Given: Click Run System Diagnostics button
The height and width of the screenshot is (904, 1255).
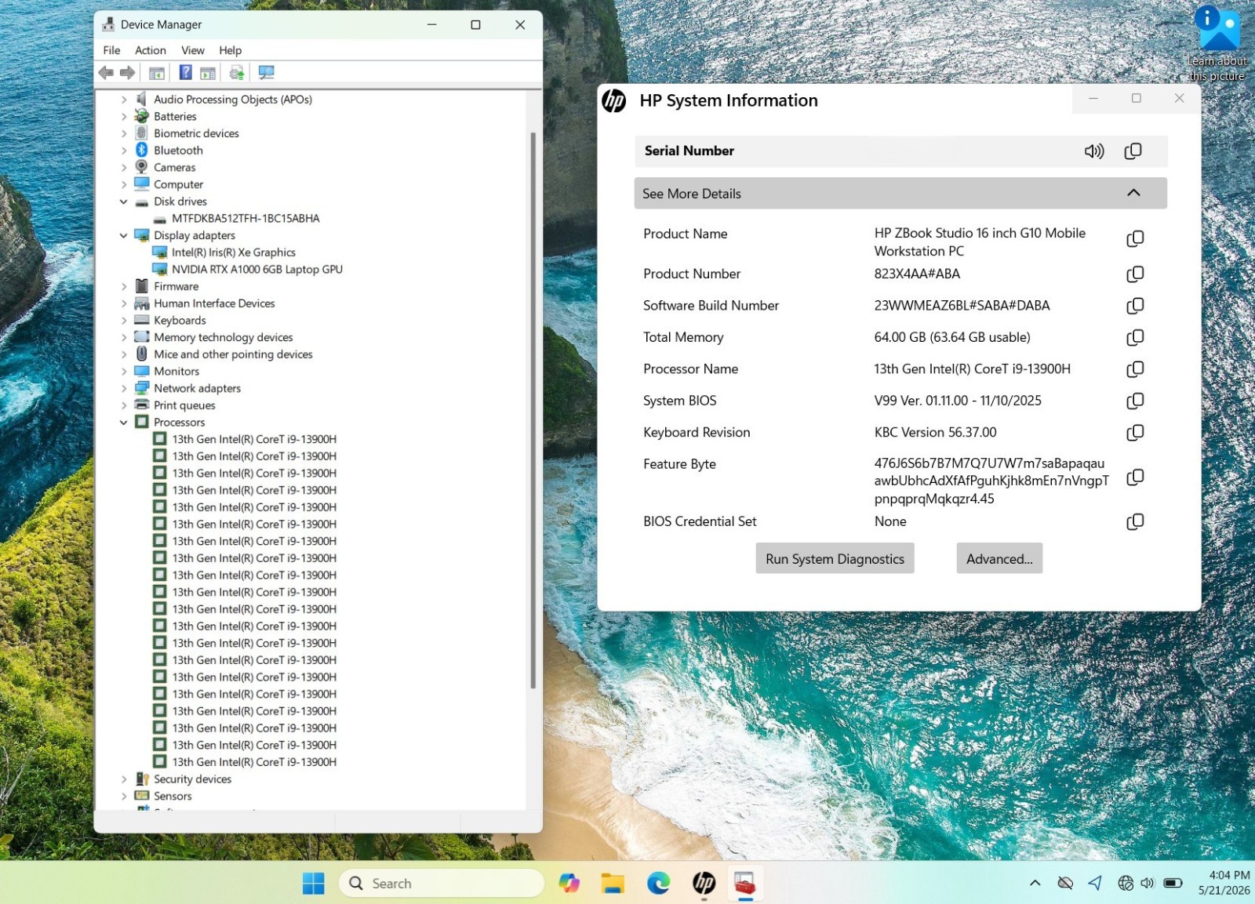Looking at the screenshot, I should [x=835, y=559].
